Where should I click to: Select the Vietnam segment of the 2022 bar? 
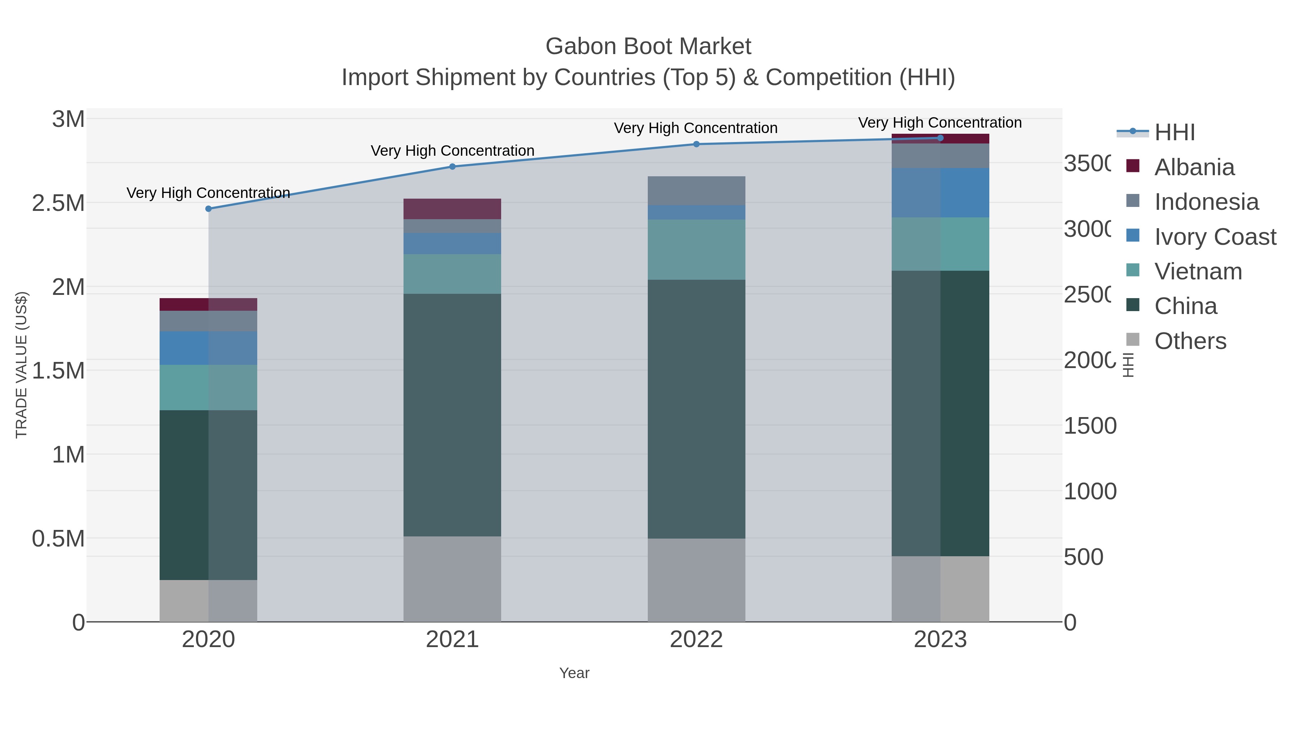pos(696,249)
